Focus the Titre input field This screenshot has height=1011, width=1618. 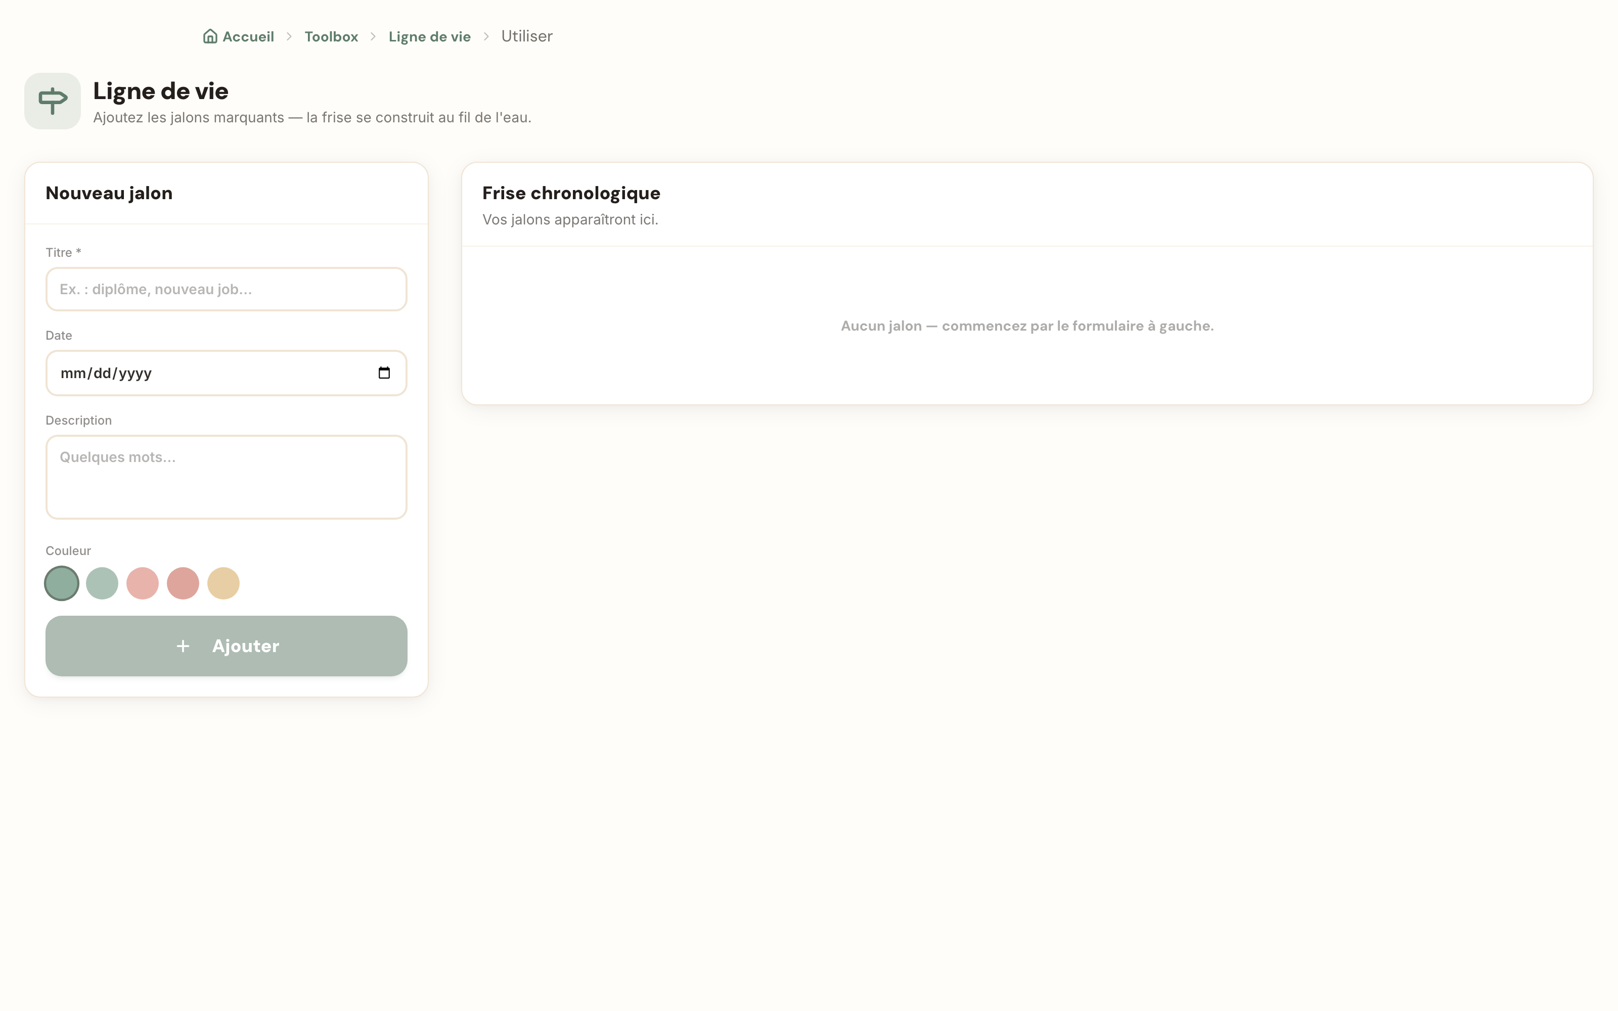click(227, 289)
